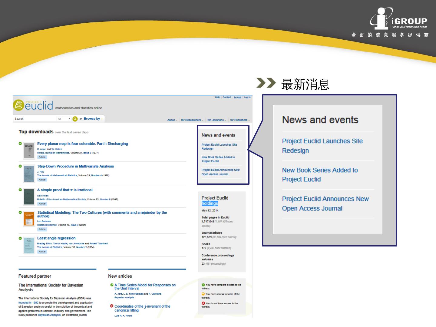Open 'A Time Series Model for Responses' article
The height and width of the screenshot is (327, 436).
[145, 287]
